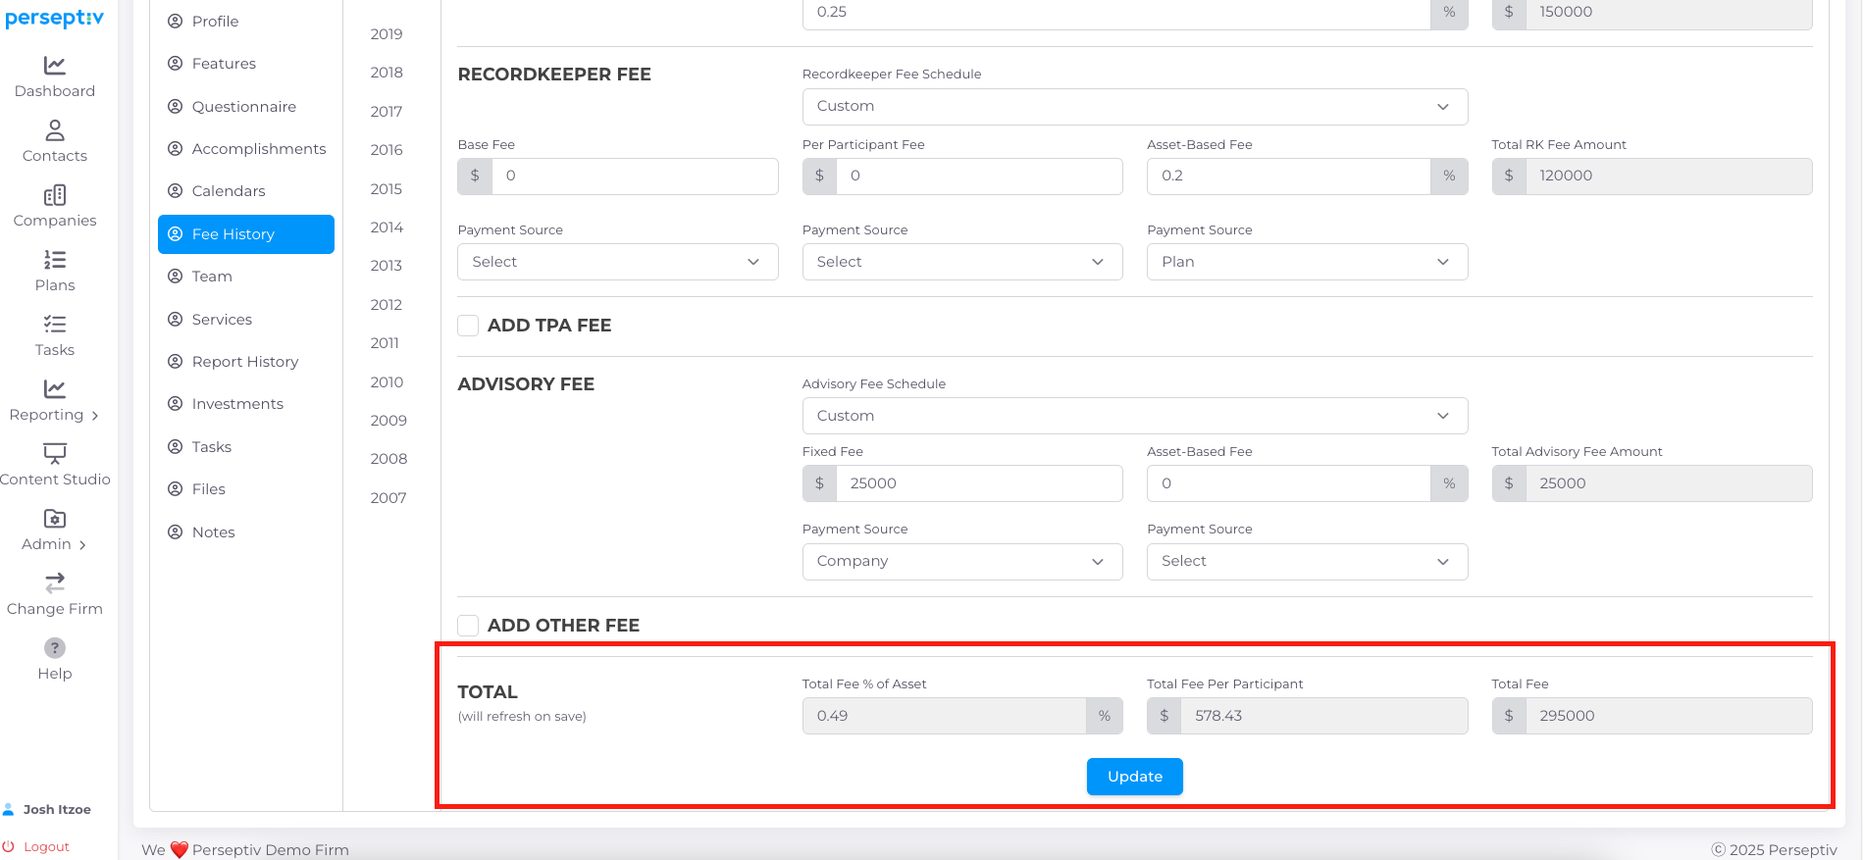Screen dimensions: 1863x860
Task: Click the user icon beside Josh Itzoe
Action: click(x=9, y=809)
